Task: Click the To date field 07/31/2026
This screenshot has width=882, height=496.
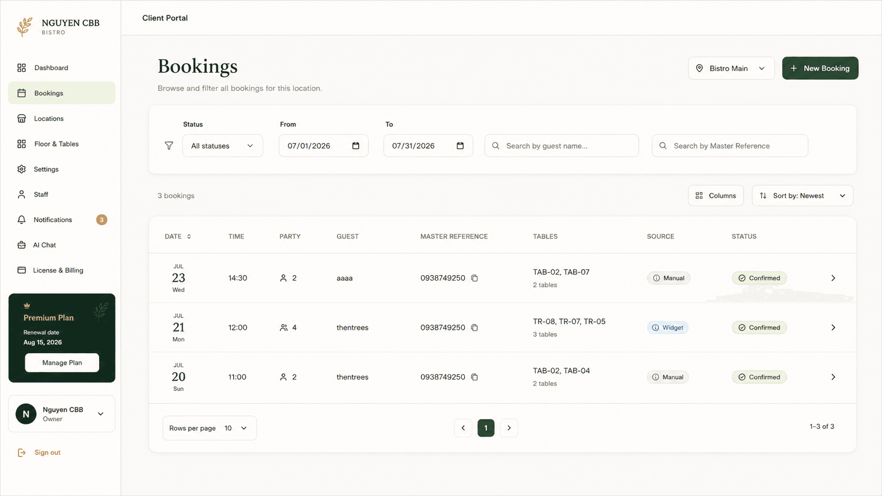Action: (x=428, y=146)
